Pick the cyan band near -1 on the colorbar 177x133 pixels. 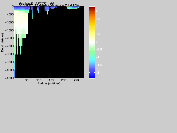pyautogui.click(x=92, y=57)
